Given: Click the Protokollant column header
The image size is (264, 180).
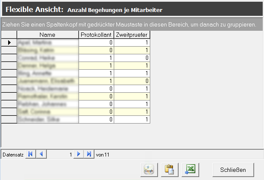Looking at the screenshot, I should [97, 35].
